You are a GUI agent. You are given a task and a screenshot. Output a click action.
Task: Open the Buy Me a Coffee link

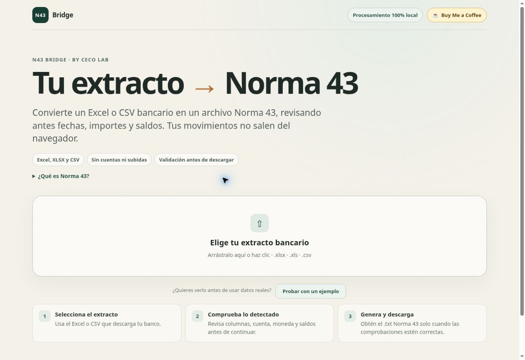point(457,15)
